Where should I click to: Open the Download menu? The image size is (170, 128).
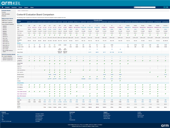click(x=14, y=7)
